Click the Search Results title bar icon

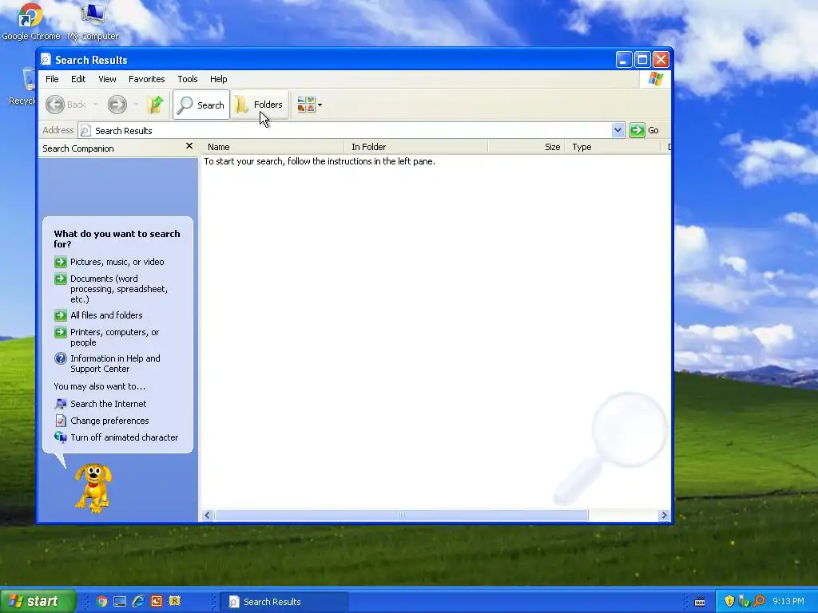[46, 59]
